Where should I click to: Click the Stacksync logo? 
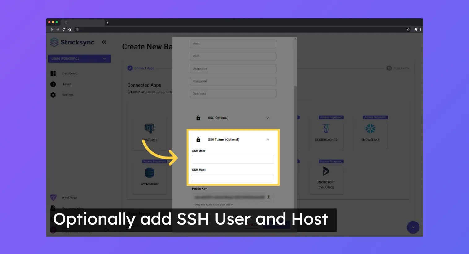click(x=72, y=42)
